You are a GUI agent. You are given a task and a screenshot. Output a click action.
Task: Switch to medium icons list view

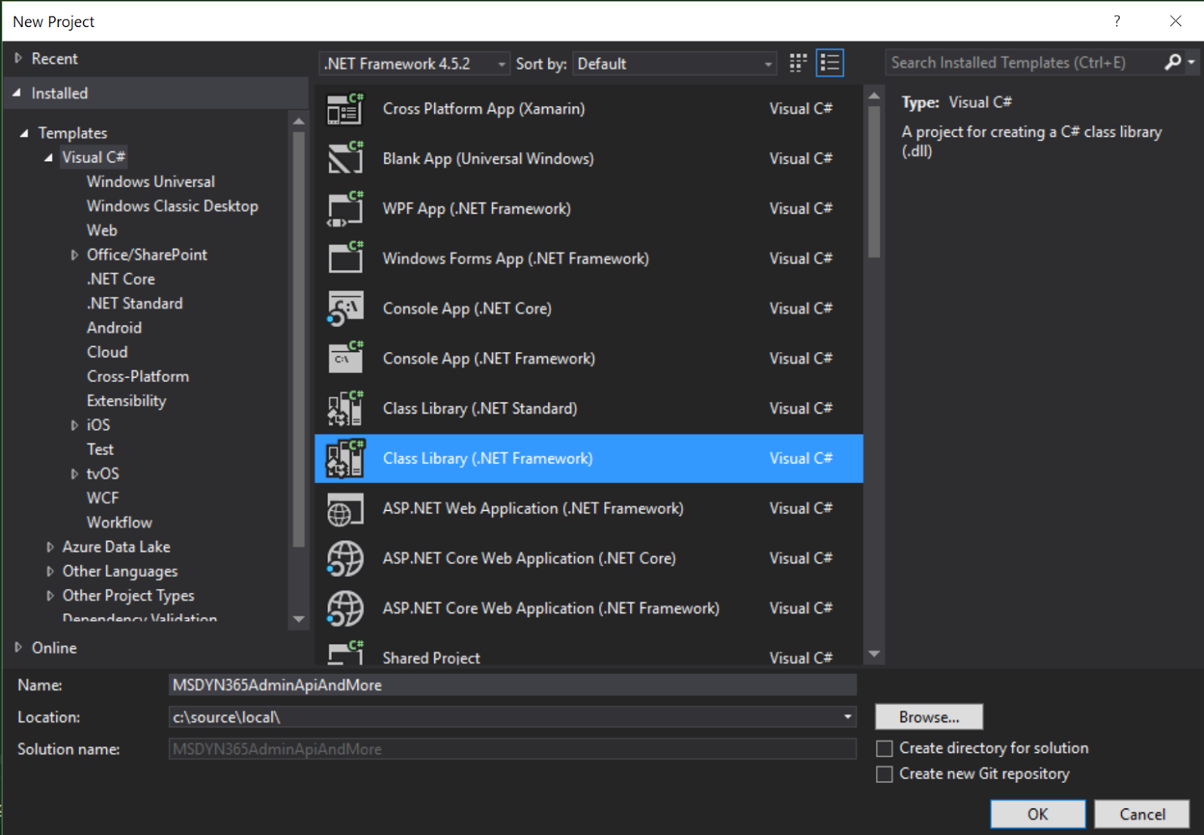pos(830,63)
